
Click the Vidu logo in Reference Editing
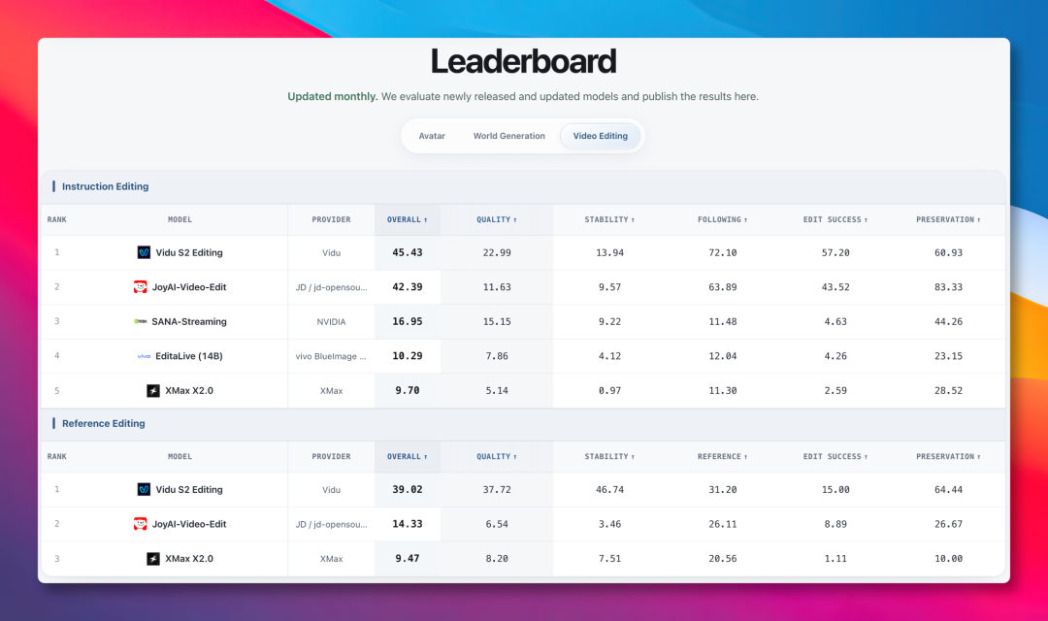click(x=144, y=489)
